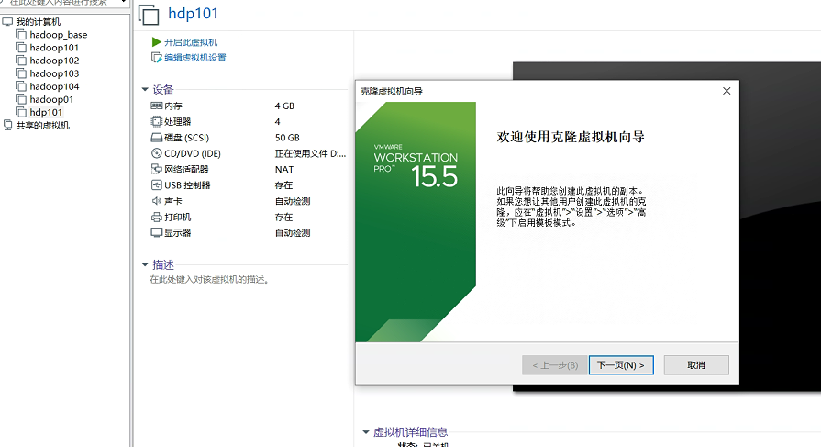
Task: Click the hadoop101 VM icon in library
Action: [21, 48]
